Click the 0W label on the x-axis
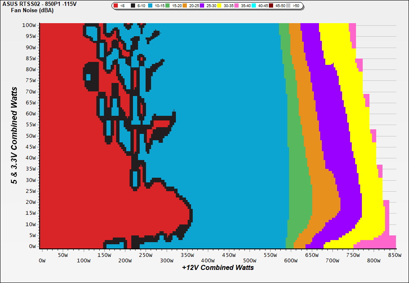 [41, 261]
